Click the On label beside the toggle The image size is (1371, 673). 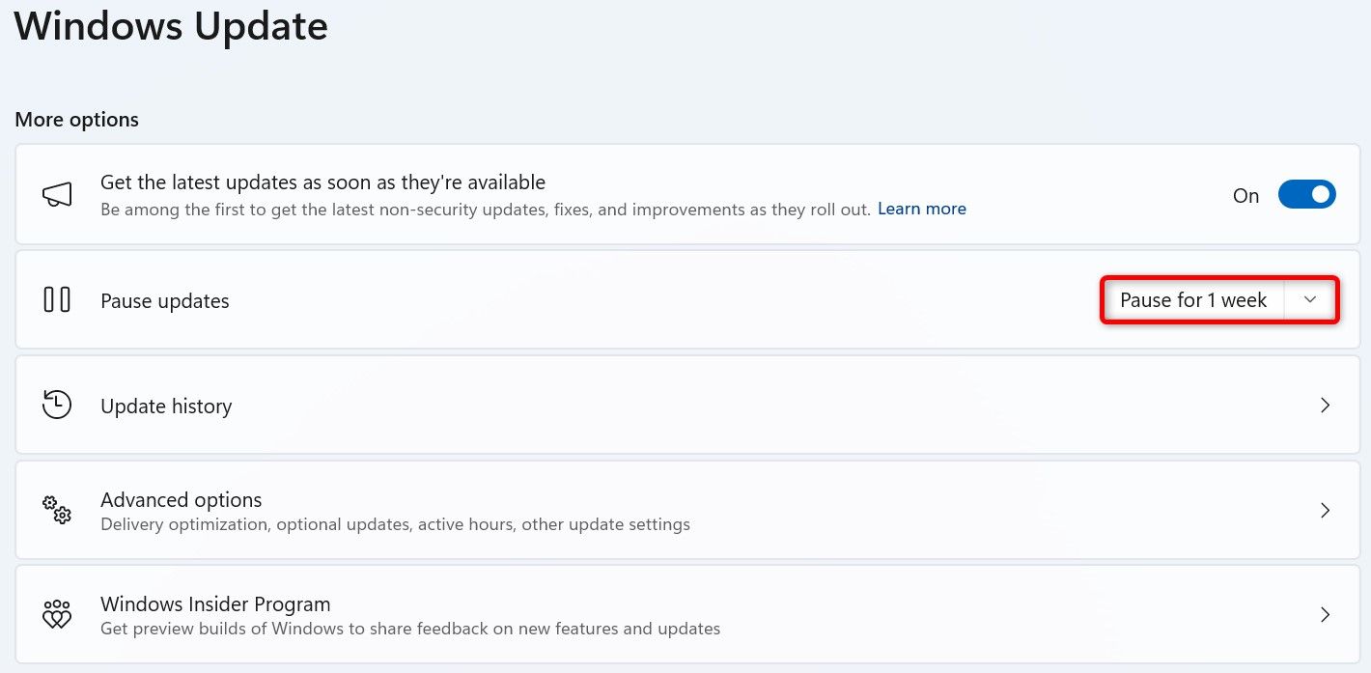(x=1245, y=196)
